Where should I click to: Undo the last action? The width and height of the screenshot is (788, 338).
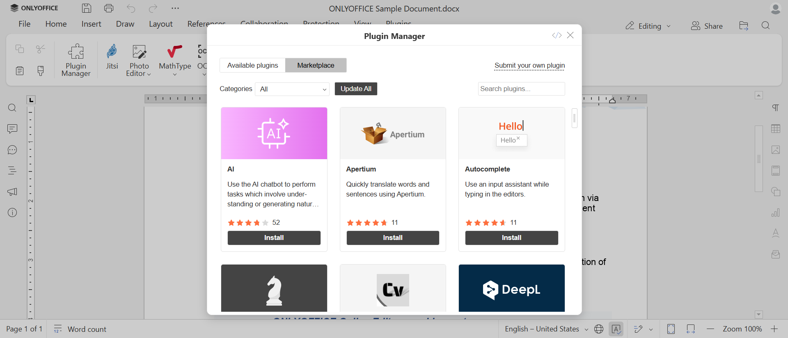[x=131, y=8]
